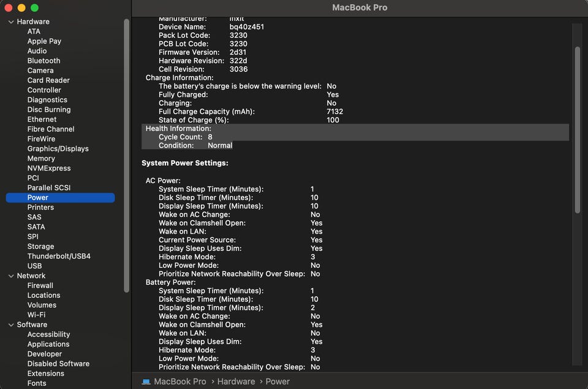
Task: Click the AC Power heading
Action: pyautogui.click(x=163, y=180)
